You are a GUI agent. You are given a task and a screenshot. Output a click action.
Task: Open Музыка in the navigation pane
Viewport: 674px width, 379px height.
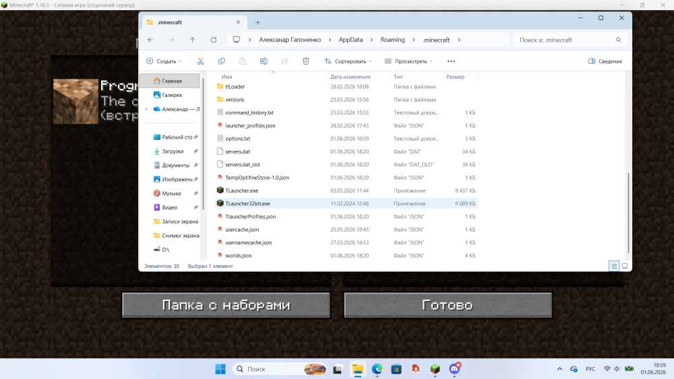tap(170, 193)
